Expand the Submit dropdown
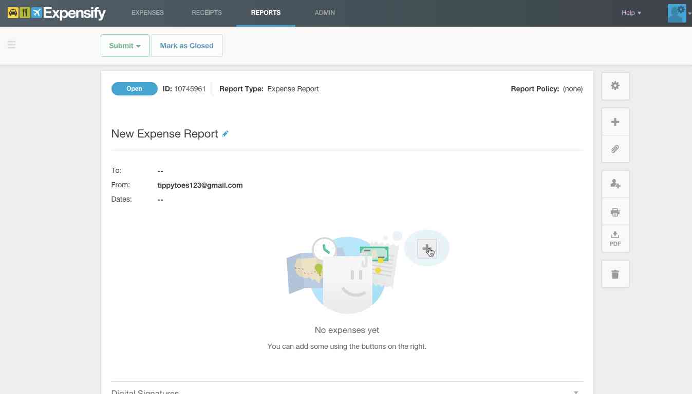The width and height of the screenshot is (692, 394). click(124, 46)
